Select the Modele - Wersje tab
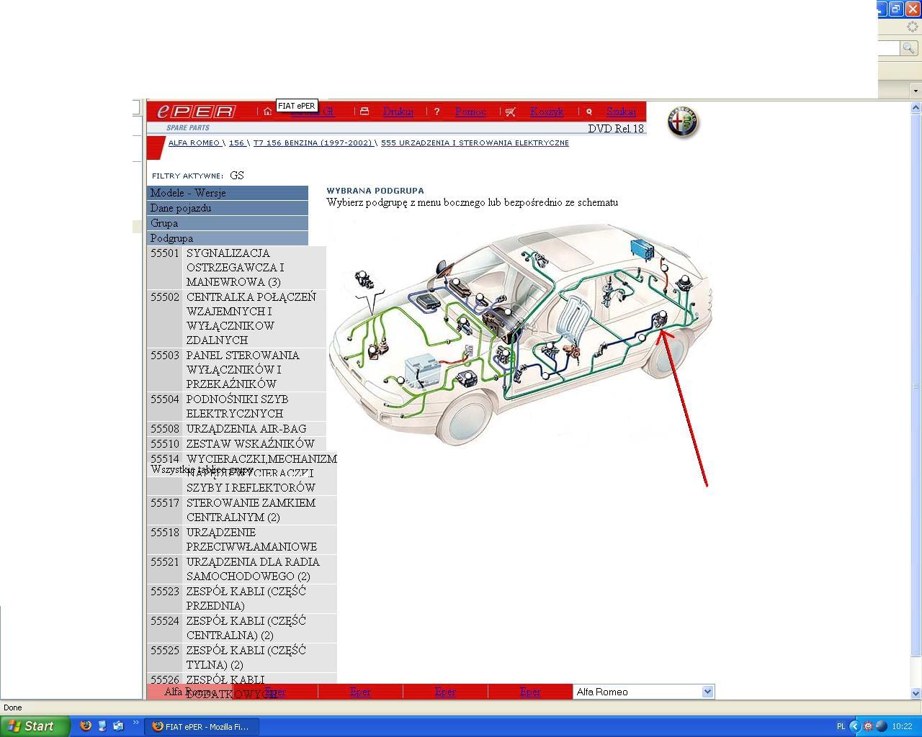 click(x=228, y=193)
